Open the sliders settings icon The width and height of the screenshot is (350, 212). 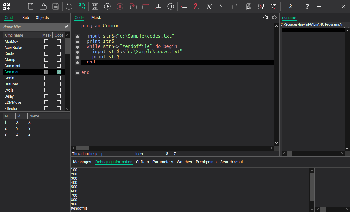tap(274, 6)
